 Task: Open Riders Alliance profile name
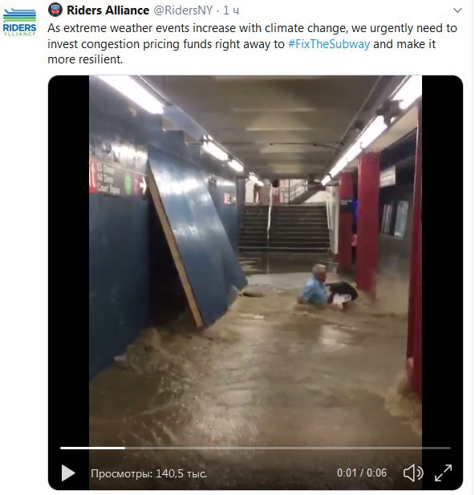108,10
